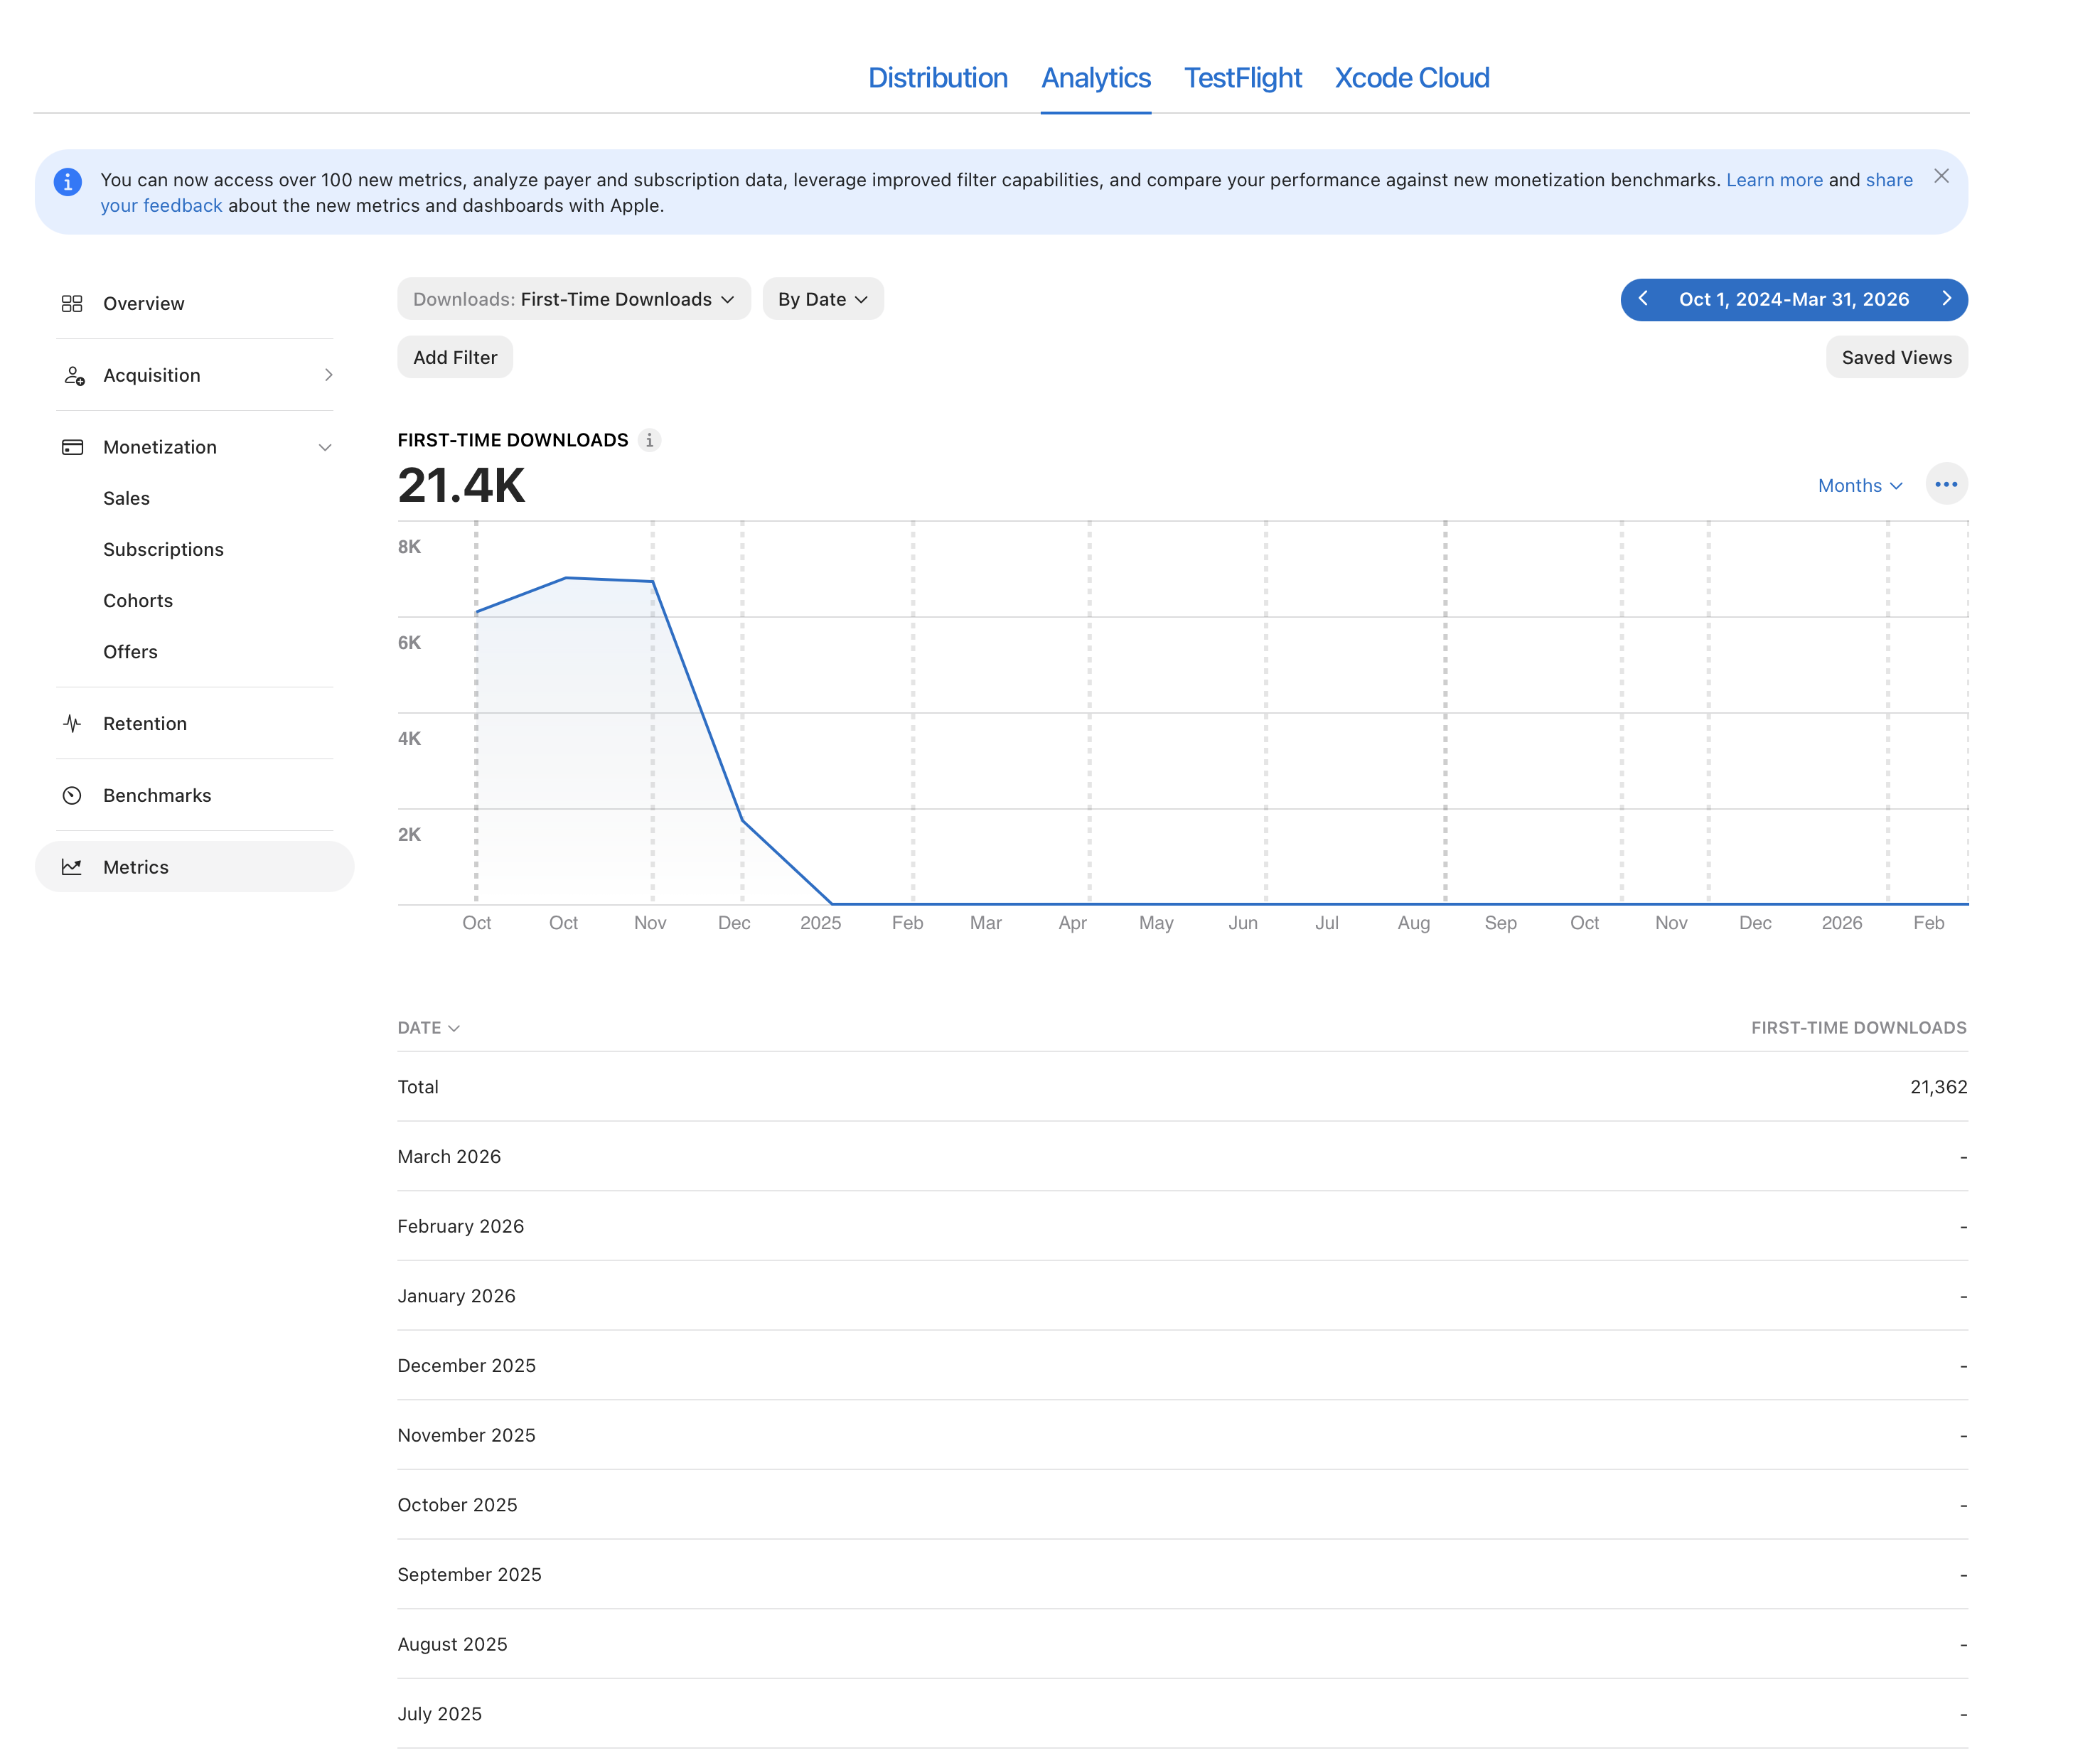Click the First-Time Downloads info icon
Viewport: 2100px width, 1753px height.
point(649,440)
